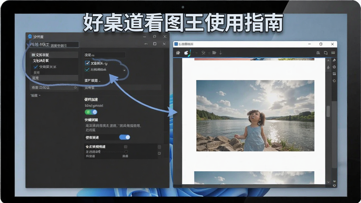The image size is (361, 203).
Task: Click the lower outlined square at right of bottom settings panel
Action: point(159,153)
